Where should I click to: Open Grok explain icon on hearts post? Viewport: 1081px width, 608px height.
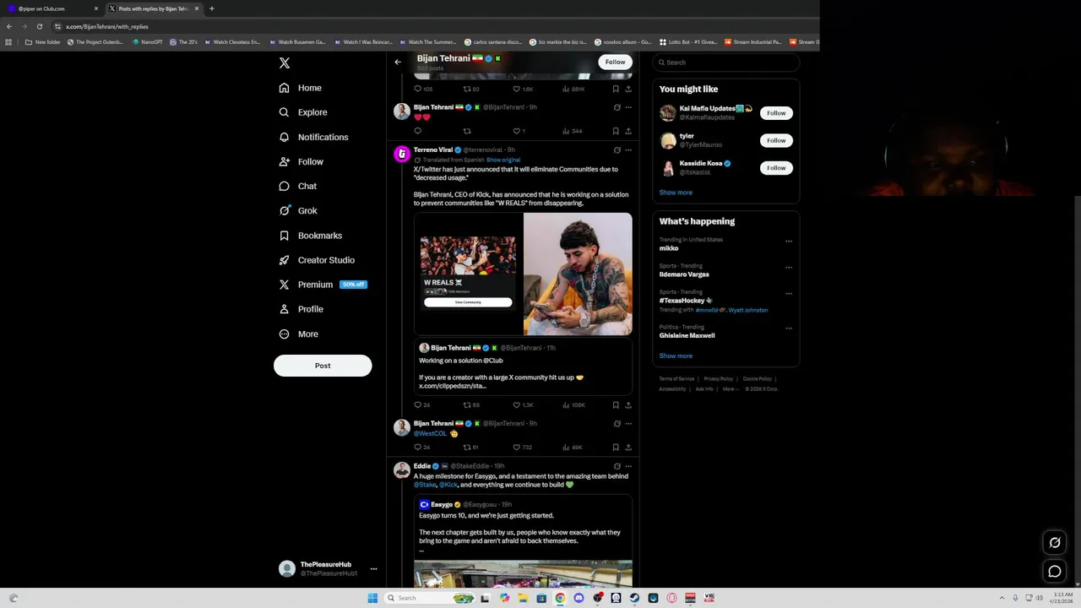pos(617,107)
